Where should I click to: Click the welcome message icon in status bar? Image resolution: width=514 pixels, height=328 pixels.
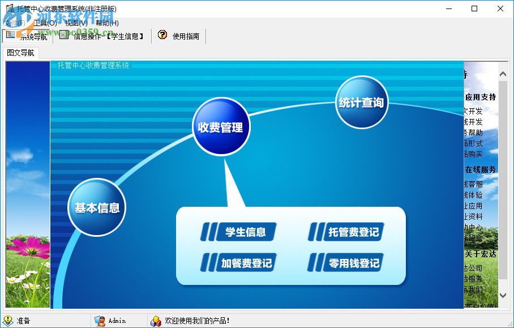click(155, 321)
